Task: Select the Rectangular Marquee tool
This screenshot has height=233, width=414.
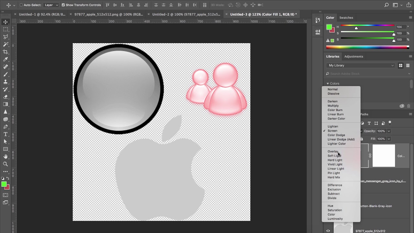Action: point(5,29)
